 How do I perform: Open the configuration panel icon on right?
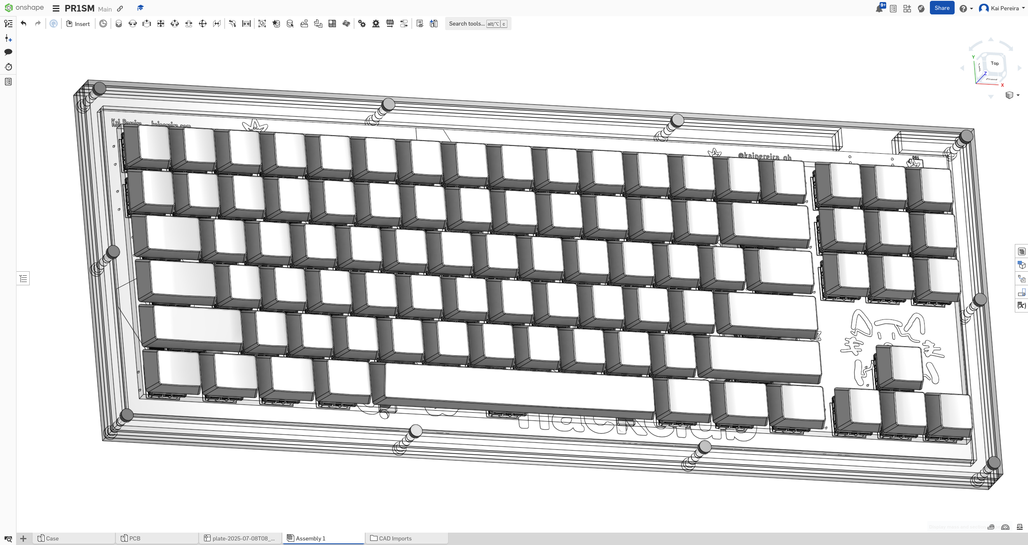[x=1021, y=265]
